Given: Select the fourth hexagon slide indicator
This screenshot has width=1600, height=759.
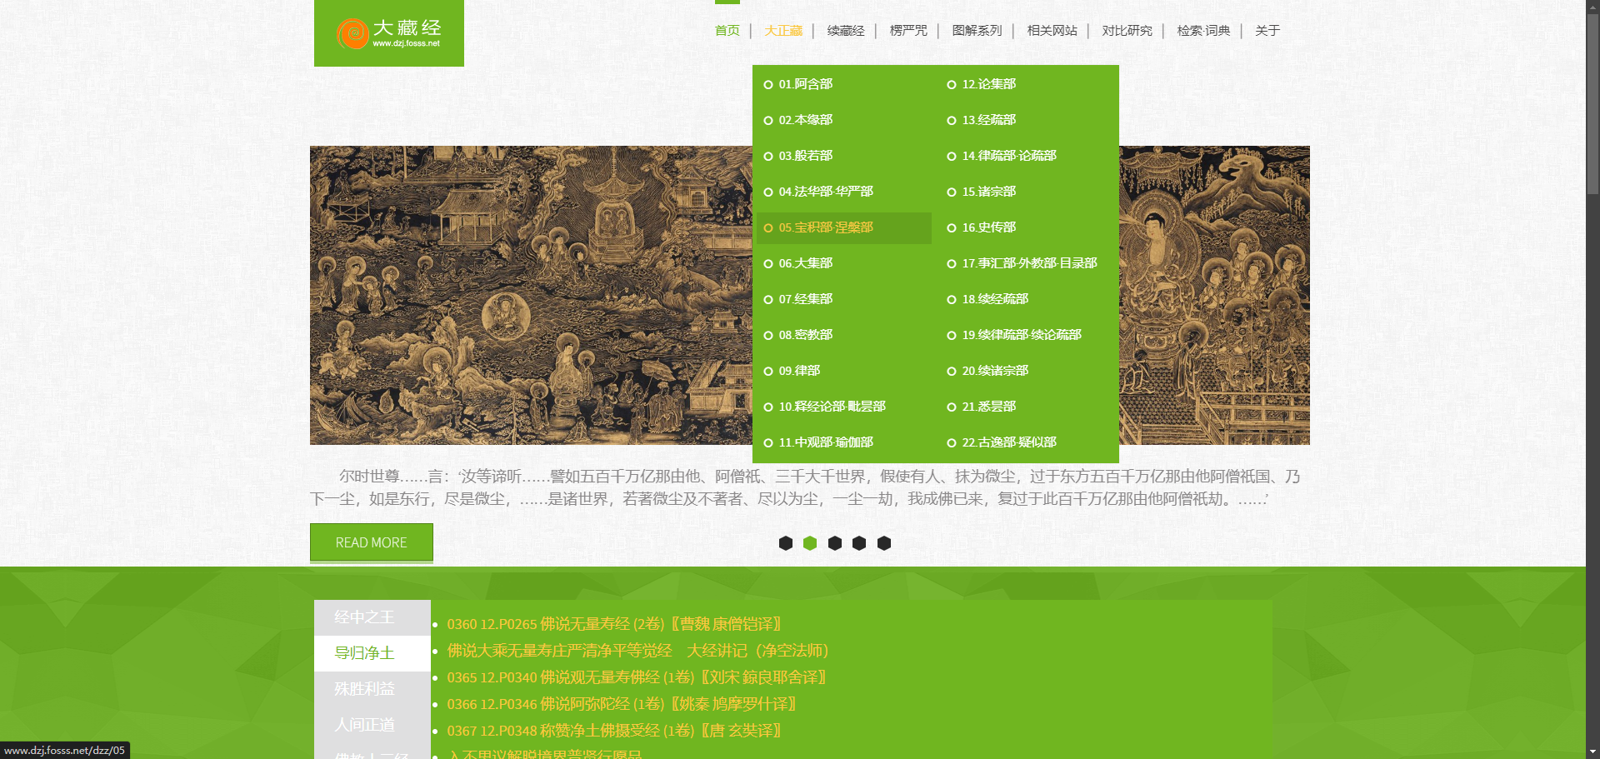Looking at the screenshot, I should pyautogui.click(x=859, y=543).
